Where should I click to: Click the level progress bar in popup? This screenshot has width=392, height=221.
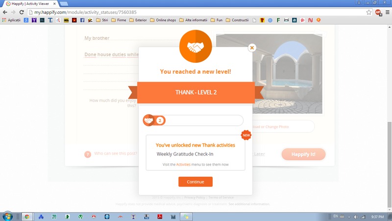pyautogui.click(x=193, y=120)
